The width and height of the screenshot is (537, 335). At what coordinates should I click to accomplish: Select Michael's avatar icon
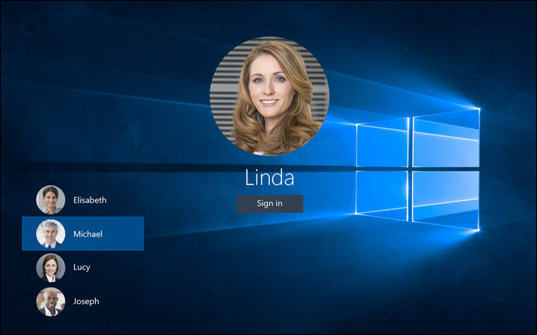coord(51,234)
